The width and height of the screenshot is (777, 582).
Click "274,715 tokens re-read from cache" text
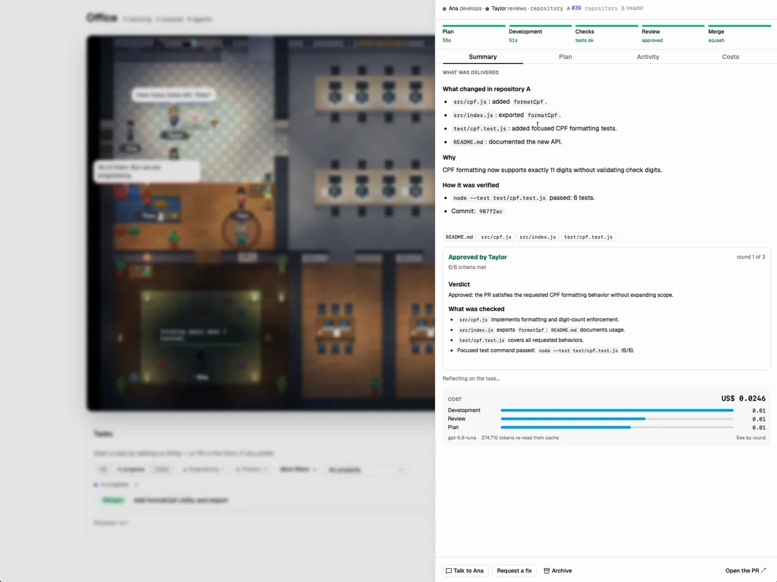[520, 438]
